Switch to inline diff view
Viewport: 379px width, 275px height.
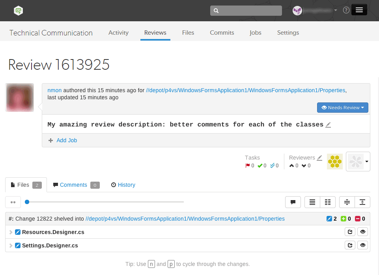tap(312, 202)
